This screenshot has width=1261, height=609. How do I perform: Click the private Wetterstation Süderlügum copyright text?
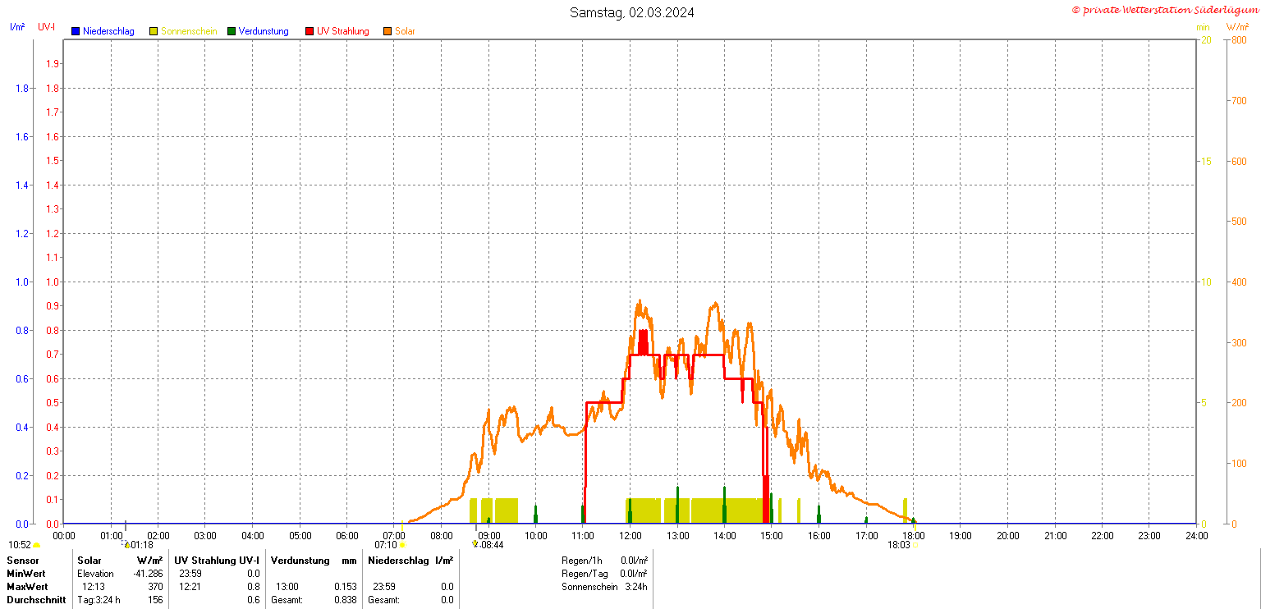[x=1164, y=10]
